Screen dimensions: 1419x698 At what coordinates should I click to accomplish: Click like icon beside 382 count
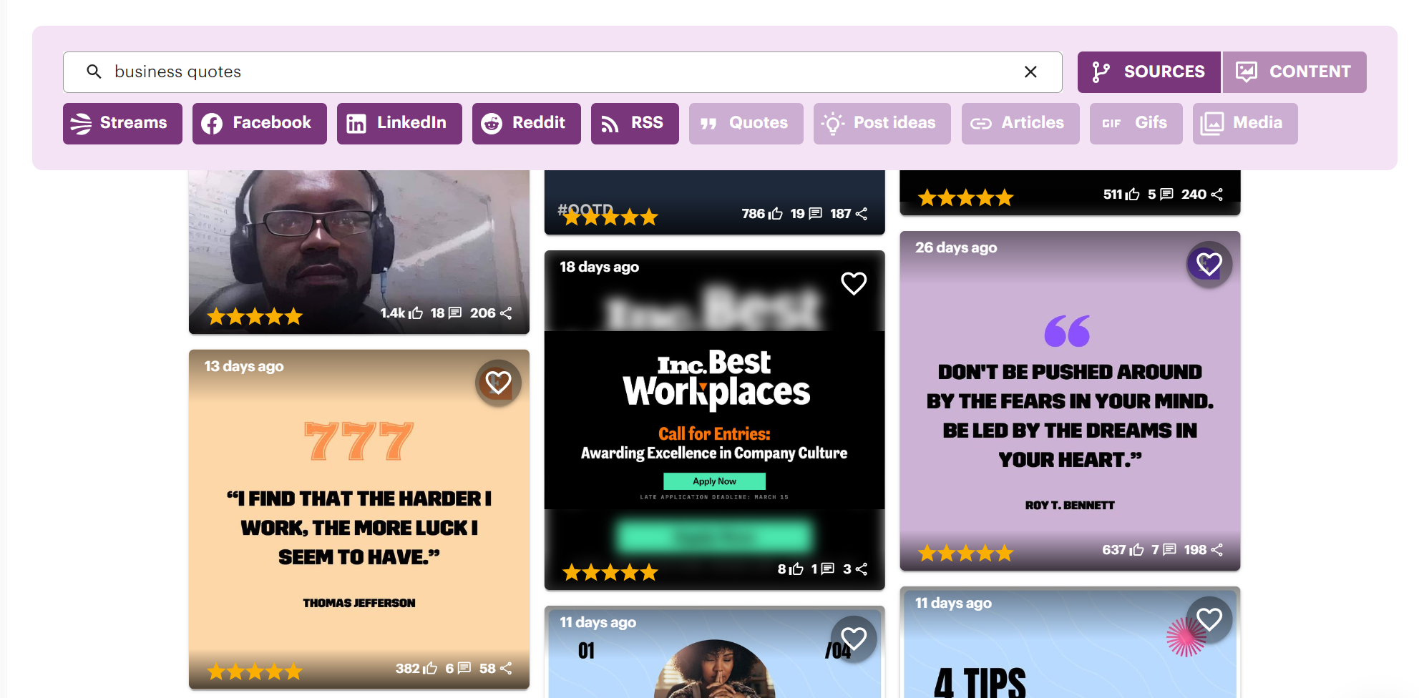click(430, 669)
